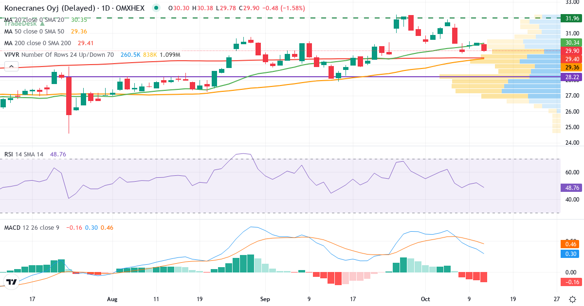584x306 pixels.
Task: Click the MA 20 value 30.35
Action: click(79, 20)
